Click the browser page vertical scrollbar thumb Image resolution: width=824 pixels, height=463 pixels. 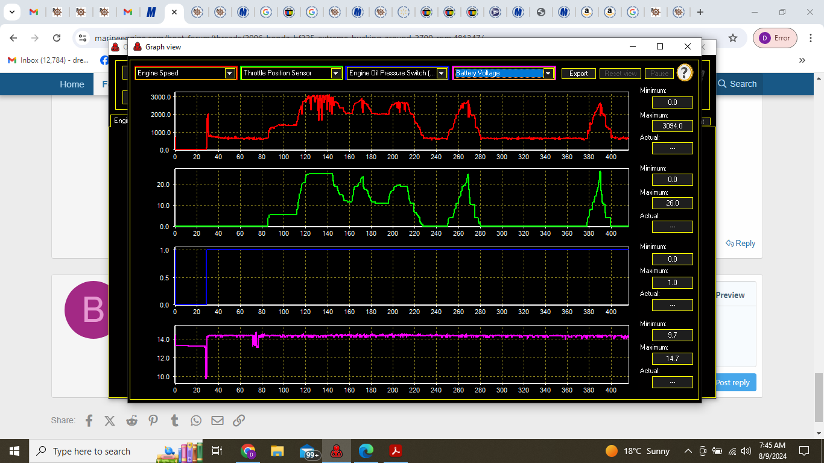[819, 398]
